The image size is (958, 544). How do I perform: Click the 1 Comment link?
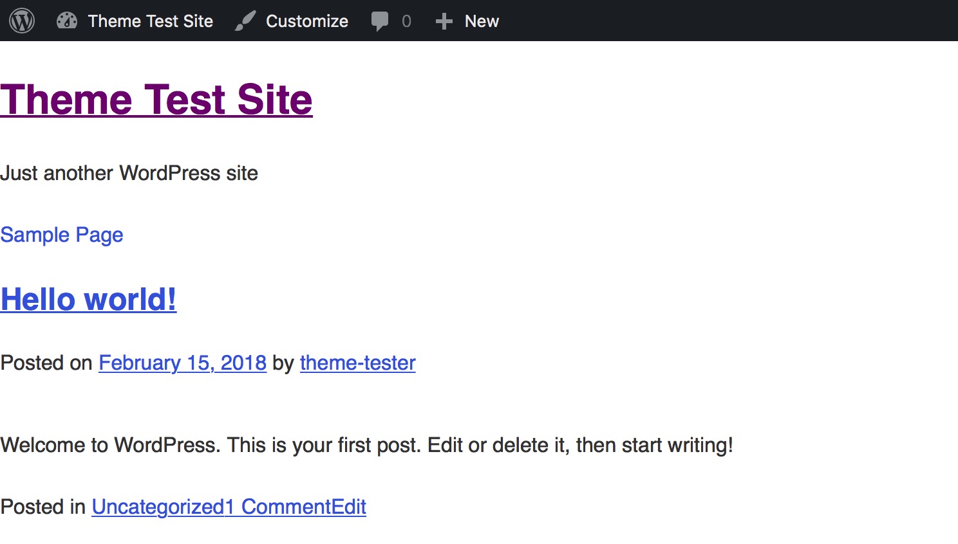pyautogui.click(x=278, y=507)
